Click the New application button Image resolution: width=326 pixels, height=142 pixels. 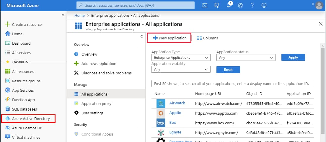pos(169,38)
